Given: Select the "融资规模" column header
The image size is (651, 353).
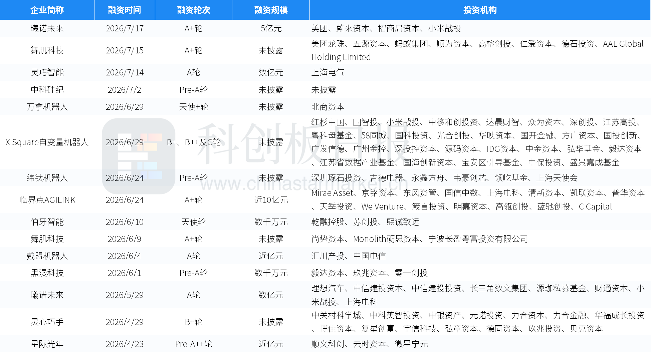Looking at the screenshot, I should (x=271, y=10).
